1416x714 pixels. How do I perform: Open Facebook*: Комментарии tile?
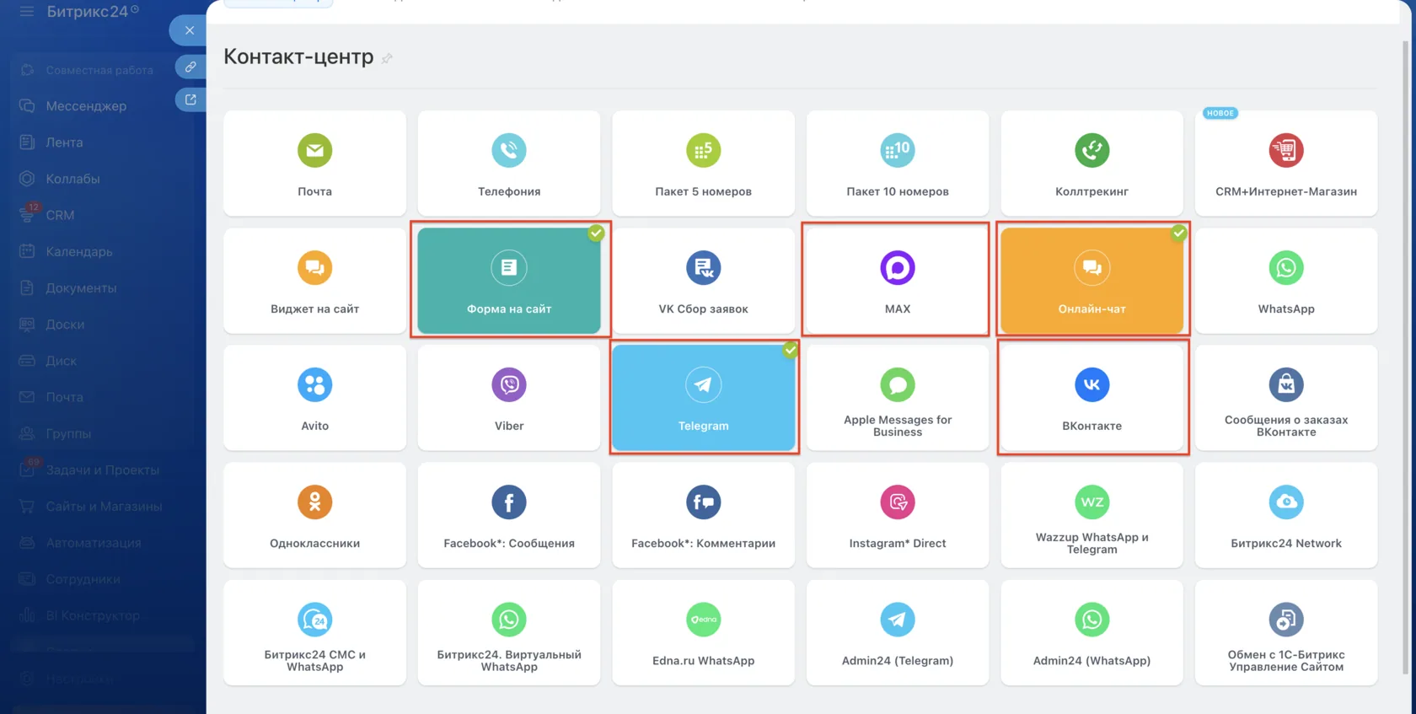703,514
